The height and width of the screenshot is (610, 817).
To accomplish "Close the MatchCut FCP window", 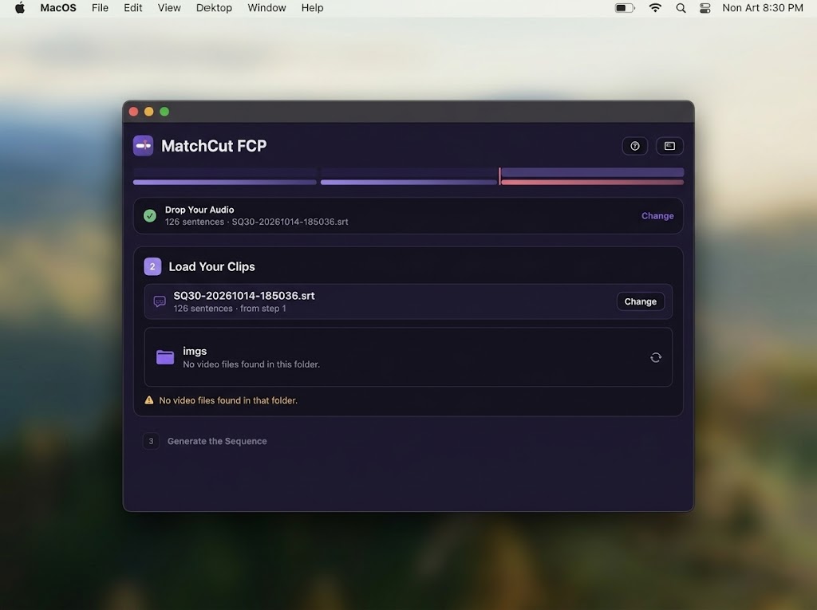I will (133, 112).
